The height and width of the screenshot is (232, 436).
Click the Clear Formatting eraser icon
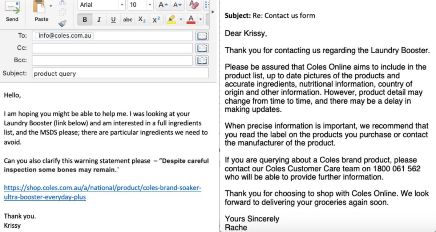(195, 5)
